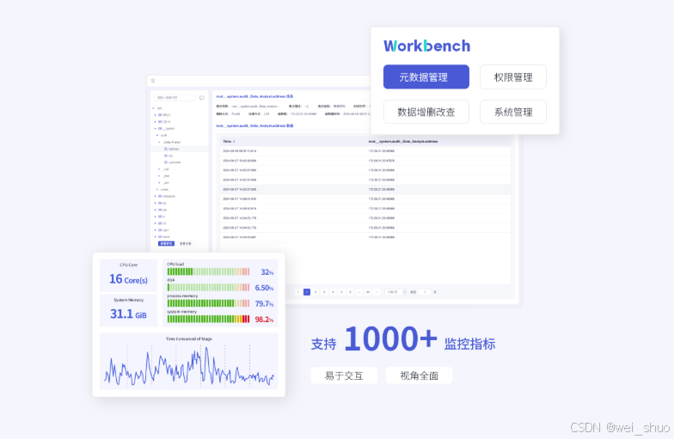Click the Workbench logo
Image resolution: width=674 pixels, height=439 pixels.
point(426,46)
